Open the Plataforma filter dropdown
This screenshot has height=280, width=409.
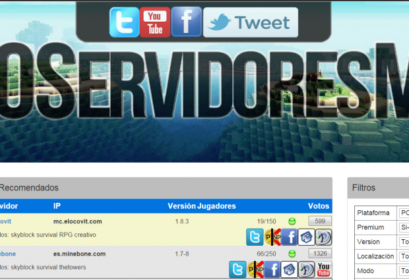pyautogui.click(x=404, y=213)
